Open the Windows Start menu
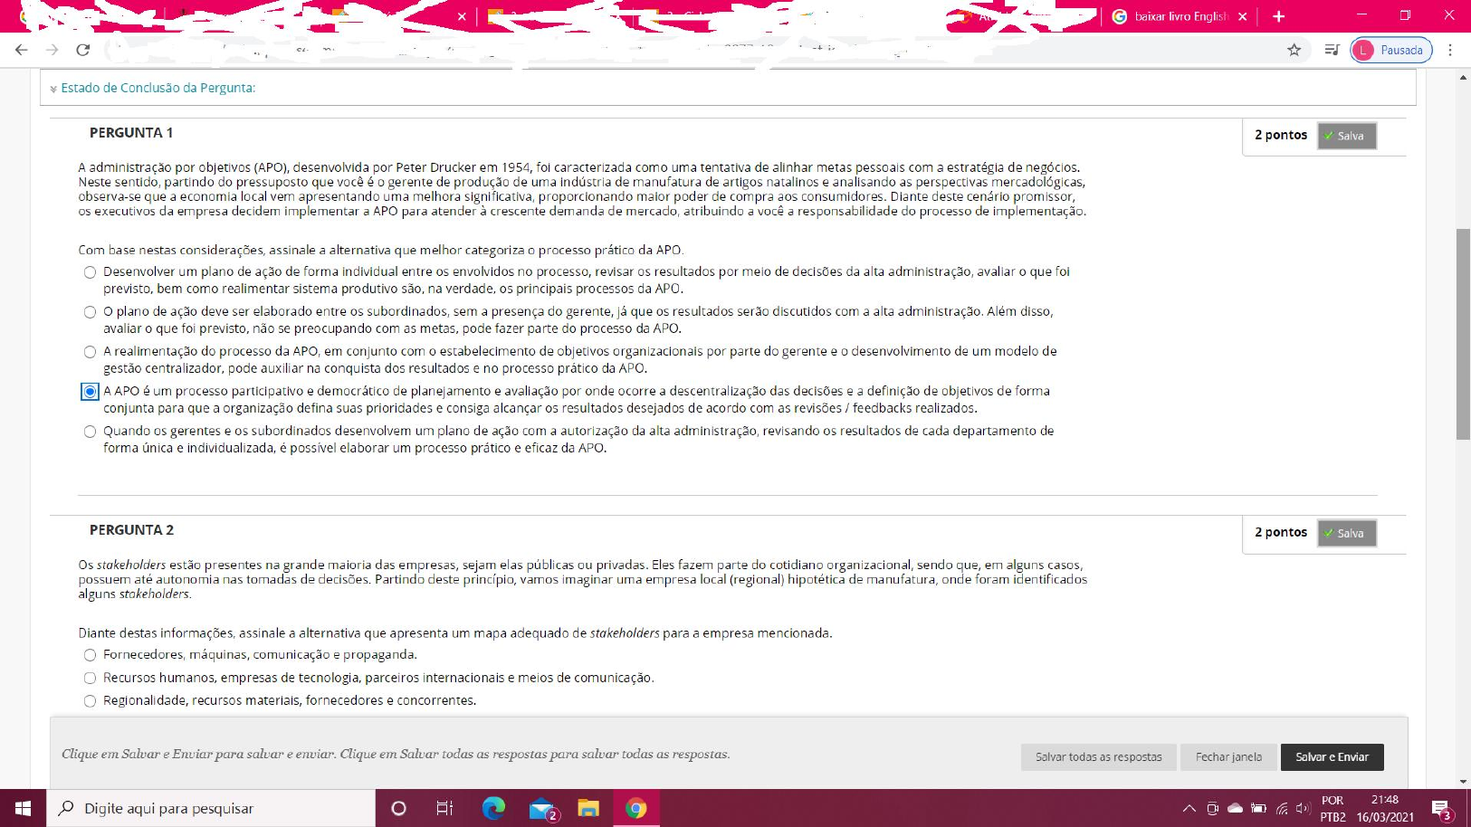Screen dimensions: 1471x827 point(23,808)
